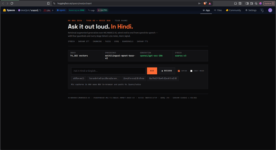
Task: Like the space with the heart button
Action: click(47, 10)
